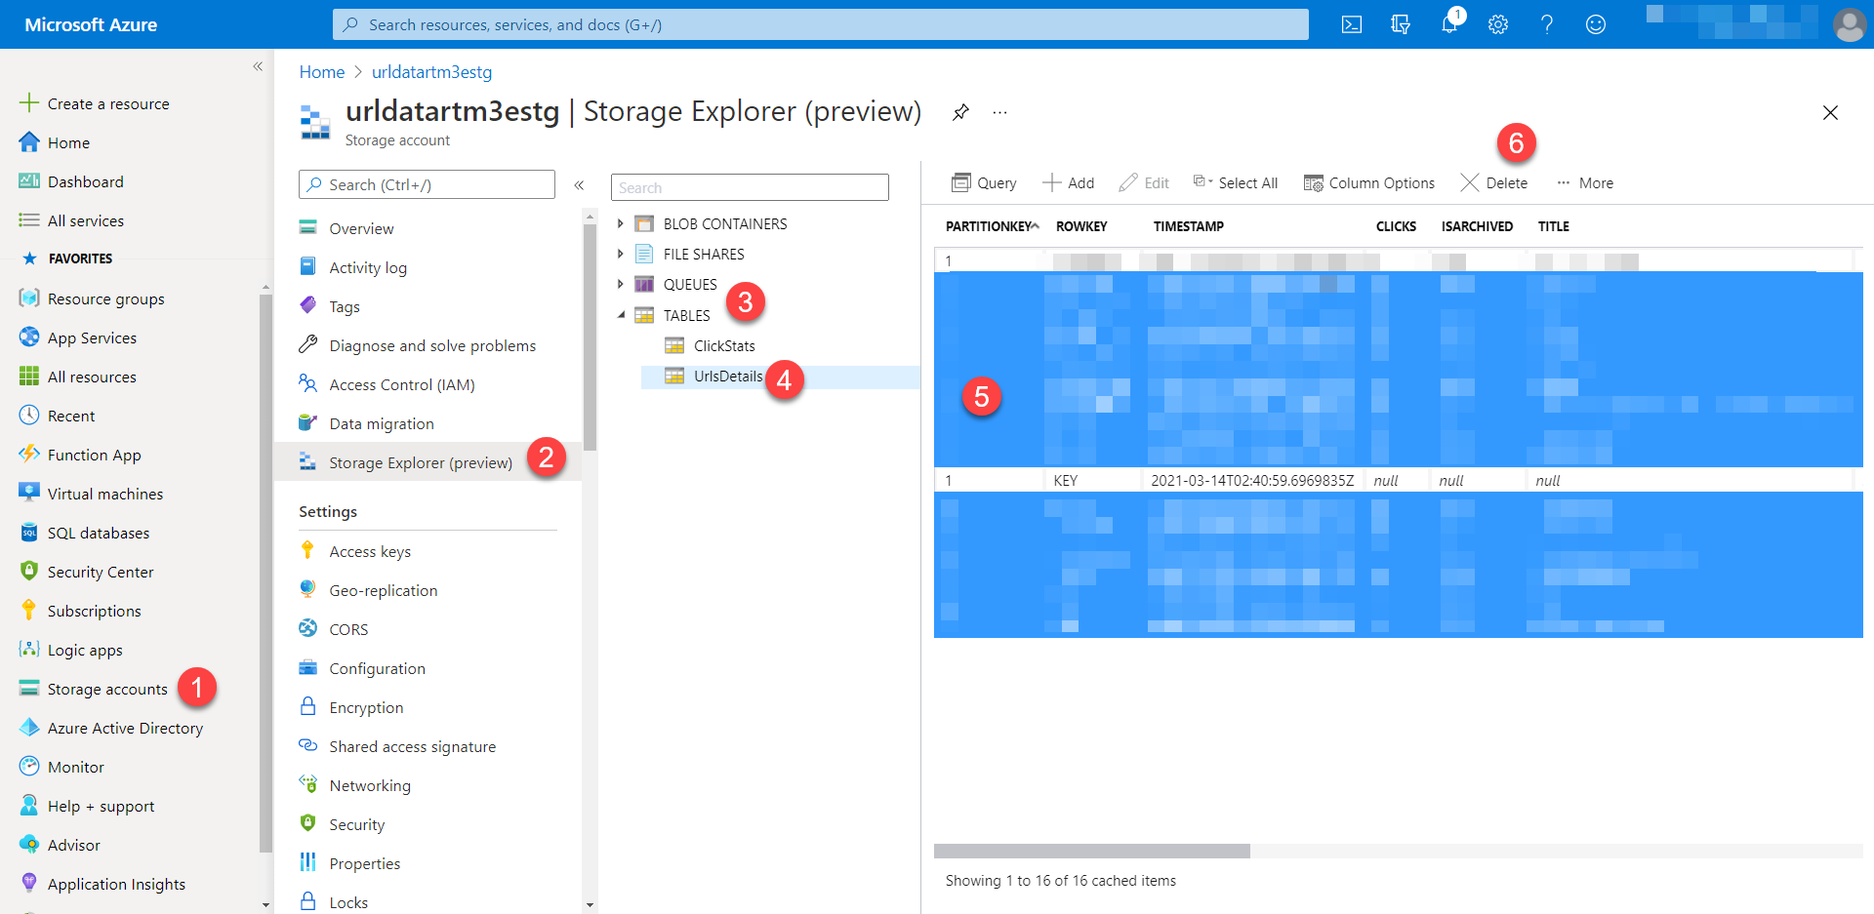Viewport: 1874px width, 914px height.
Task: Open the portal settings gear
Action: [1497, 24]
